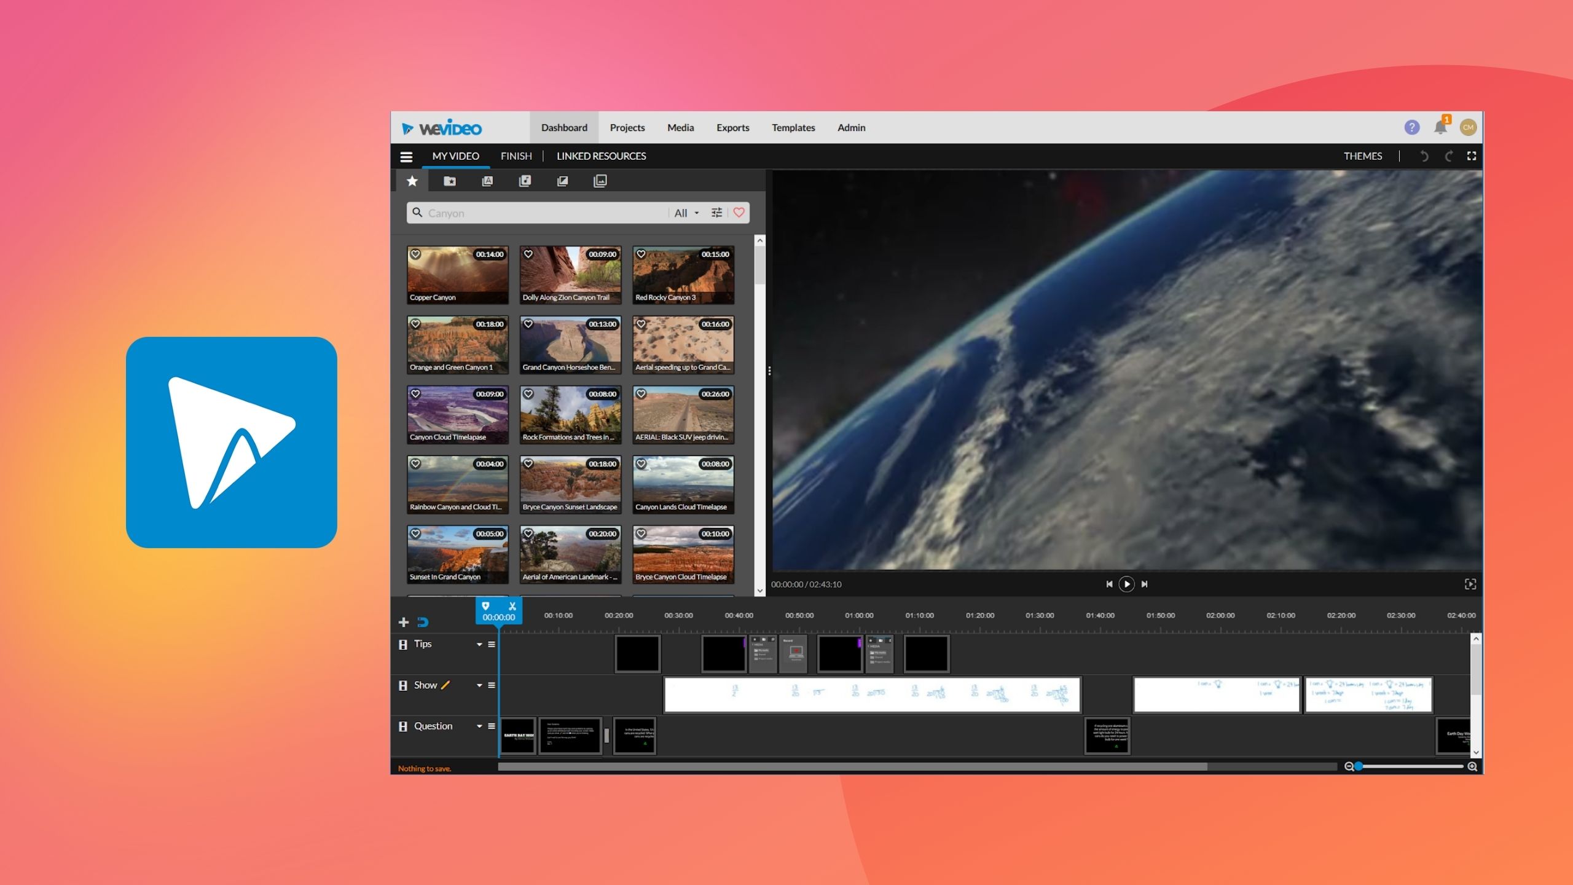Image resolution: width=1573 pixels, height=885 pixels.
Task: Open the notifications bell icon
Action: click(1440, 127)
